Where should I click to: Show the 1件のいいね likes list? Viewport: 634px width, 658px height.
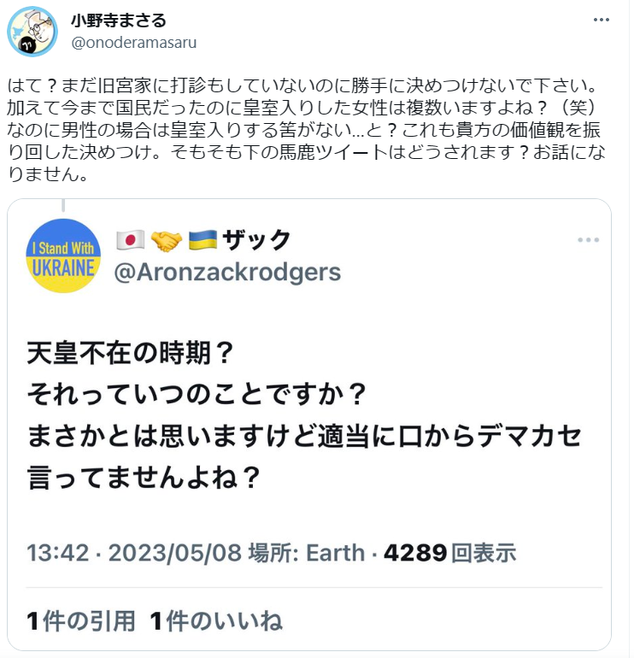[x=216, y=621]
